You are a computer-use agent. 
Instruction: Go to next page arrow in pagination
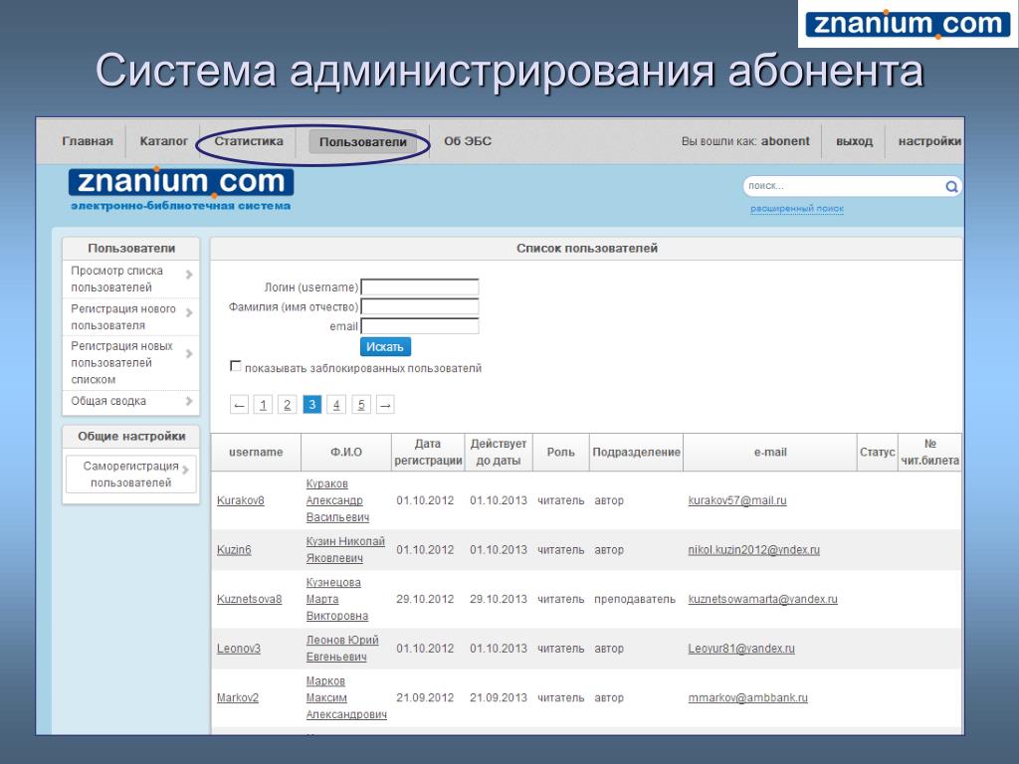[x=385, y=404]
